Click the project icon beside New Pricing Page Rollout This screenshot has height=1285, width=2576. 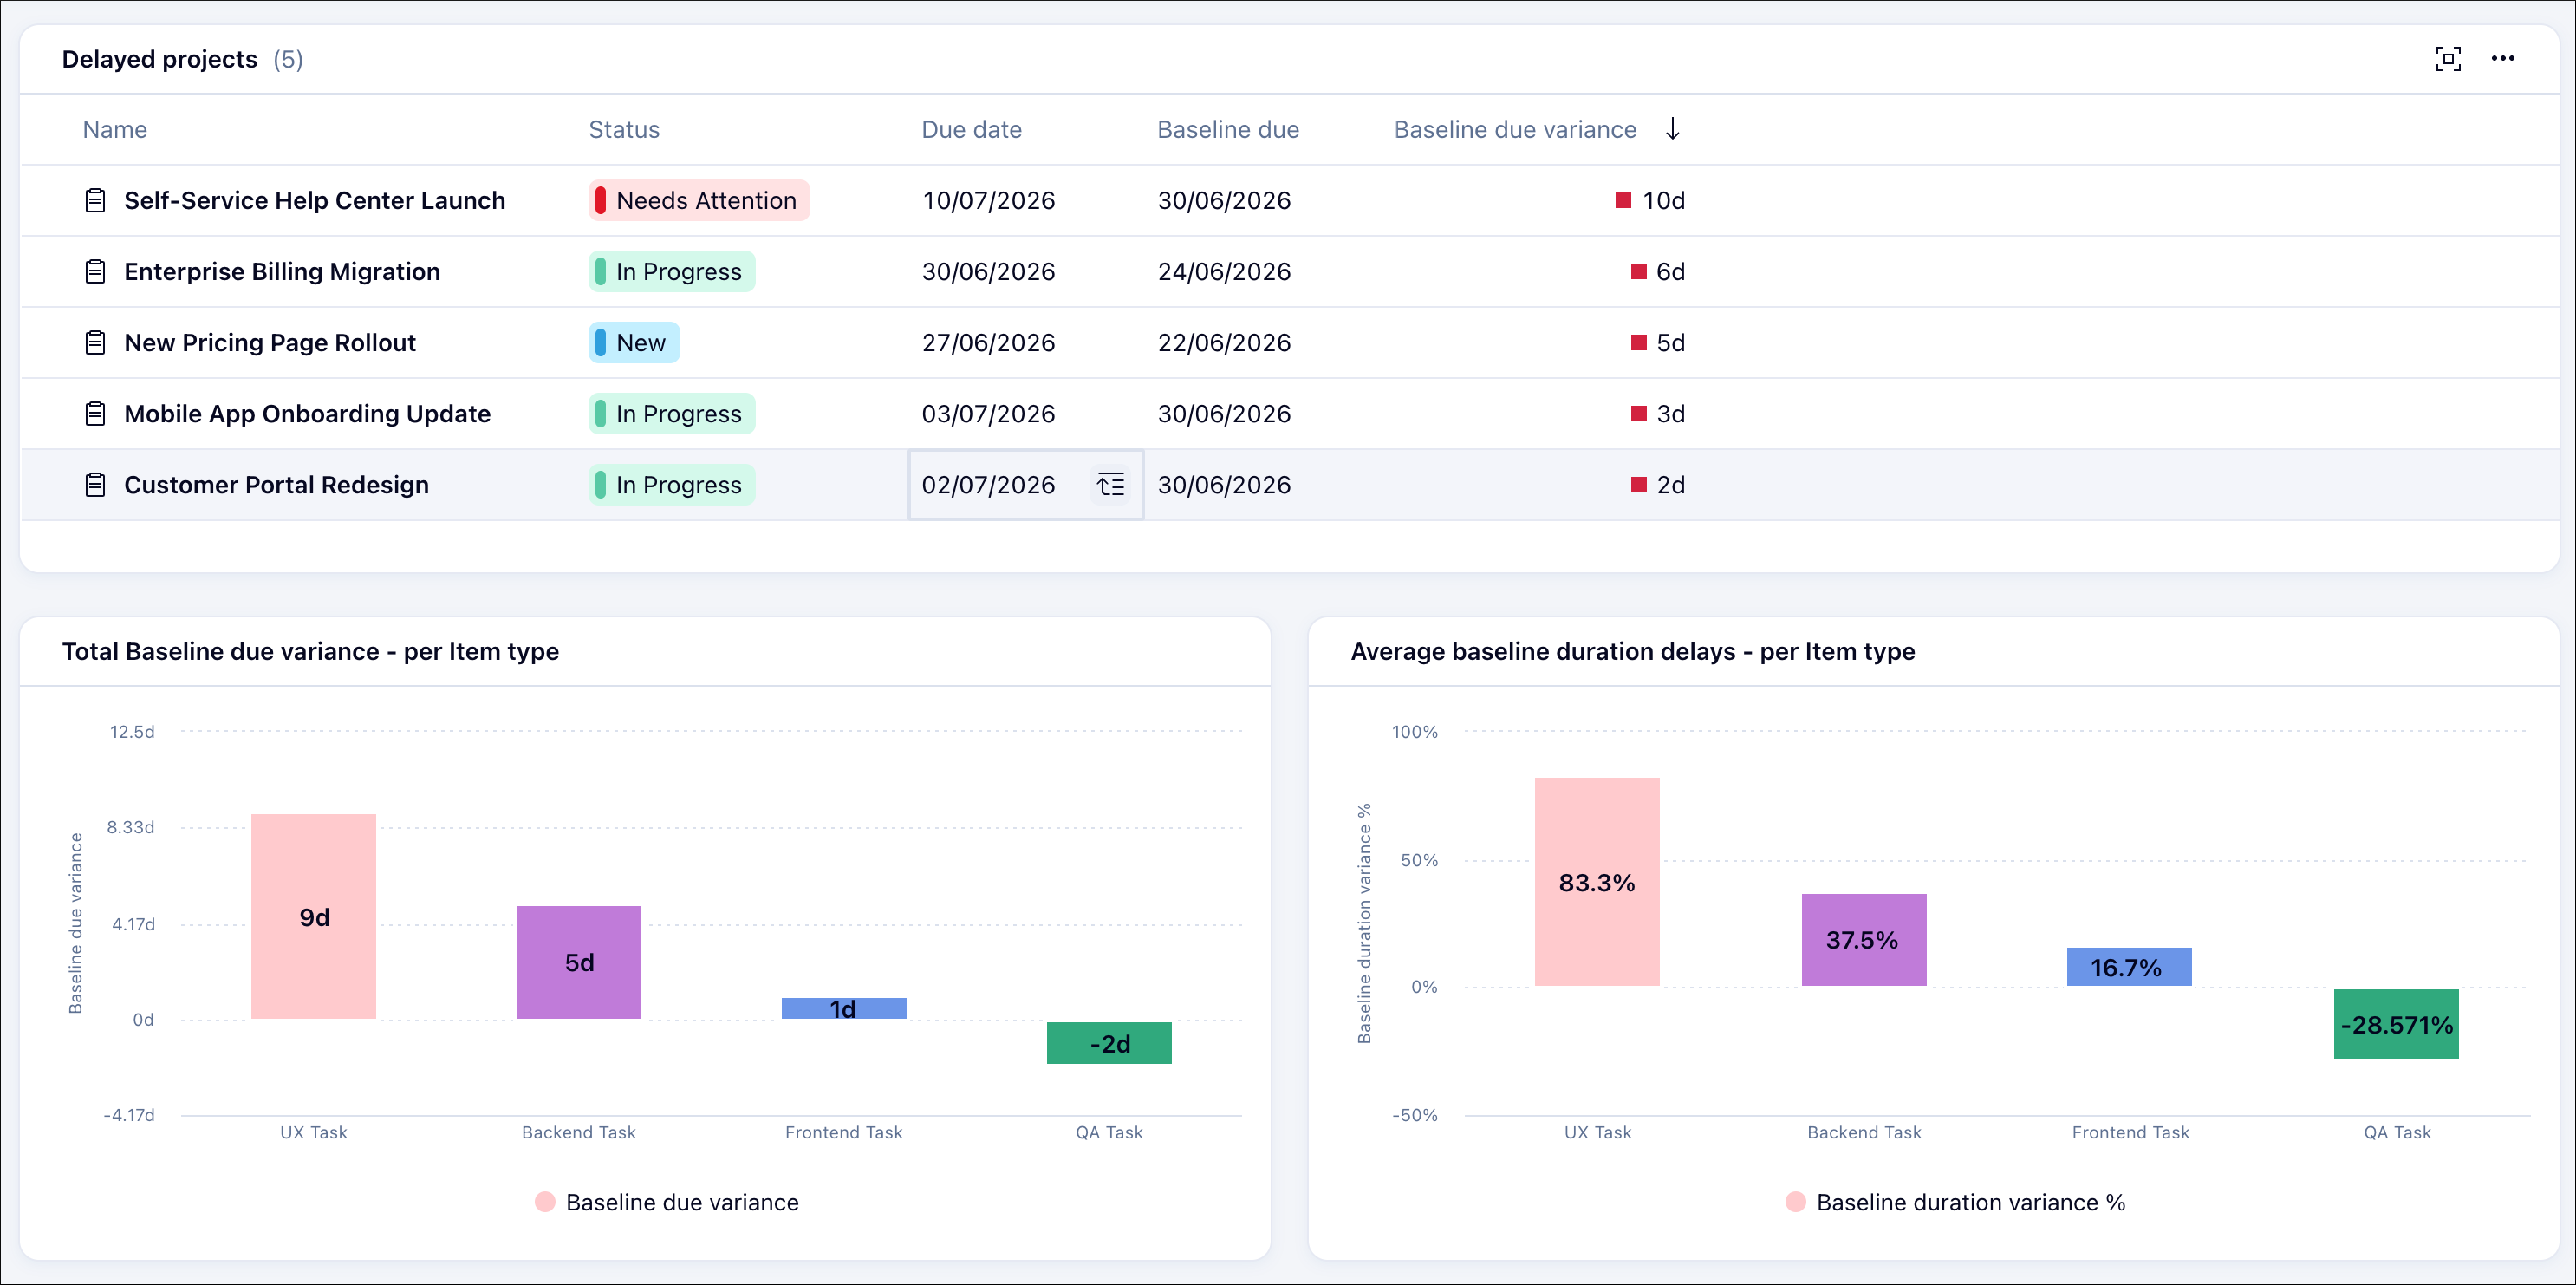[x=95, y=343]
